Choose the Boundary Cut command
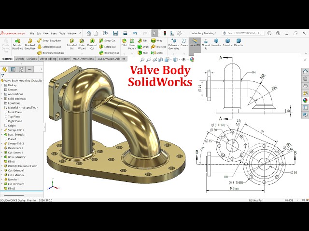 109,53
